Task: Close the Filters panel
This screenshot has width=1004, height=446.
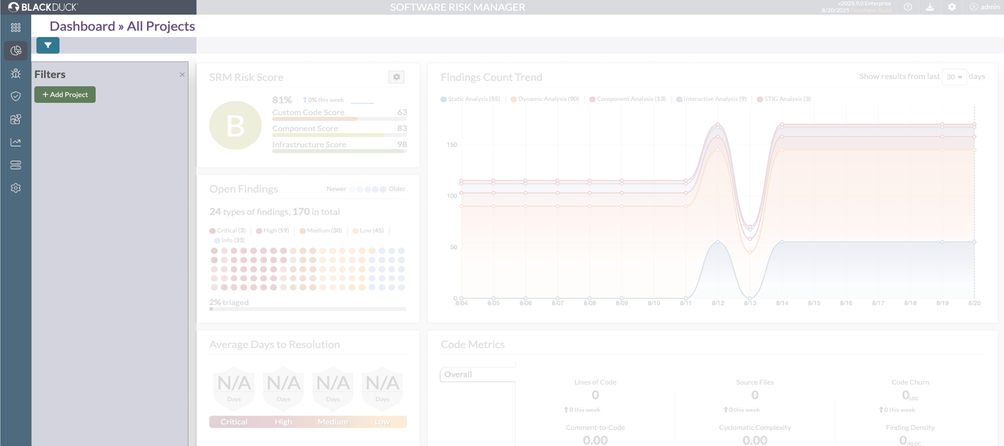Action: 182,75
